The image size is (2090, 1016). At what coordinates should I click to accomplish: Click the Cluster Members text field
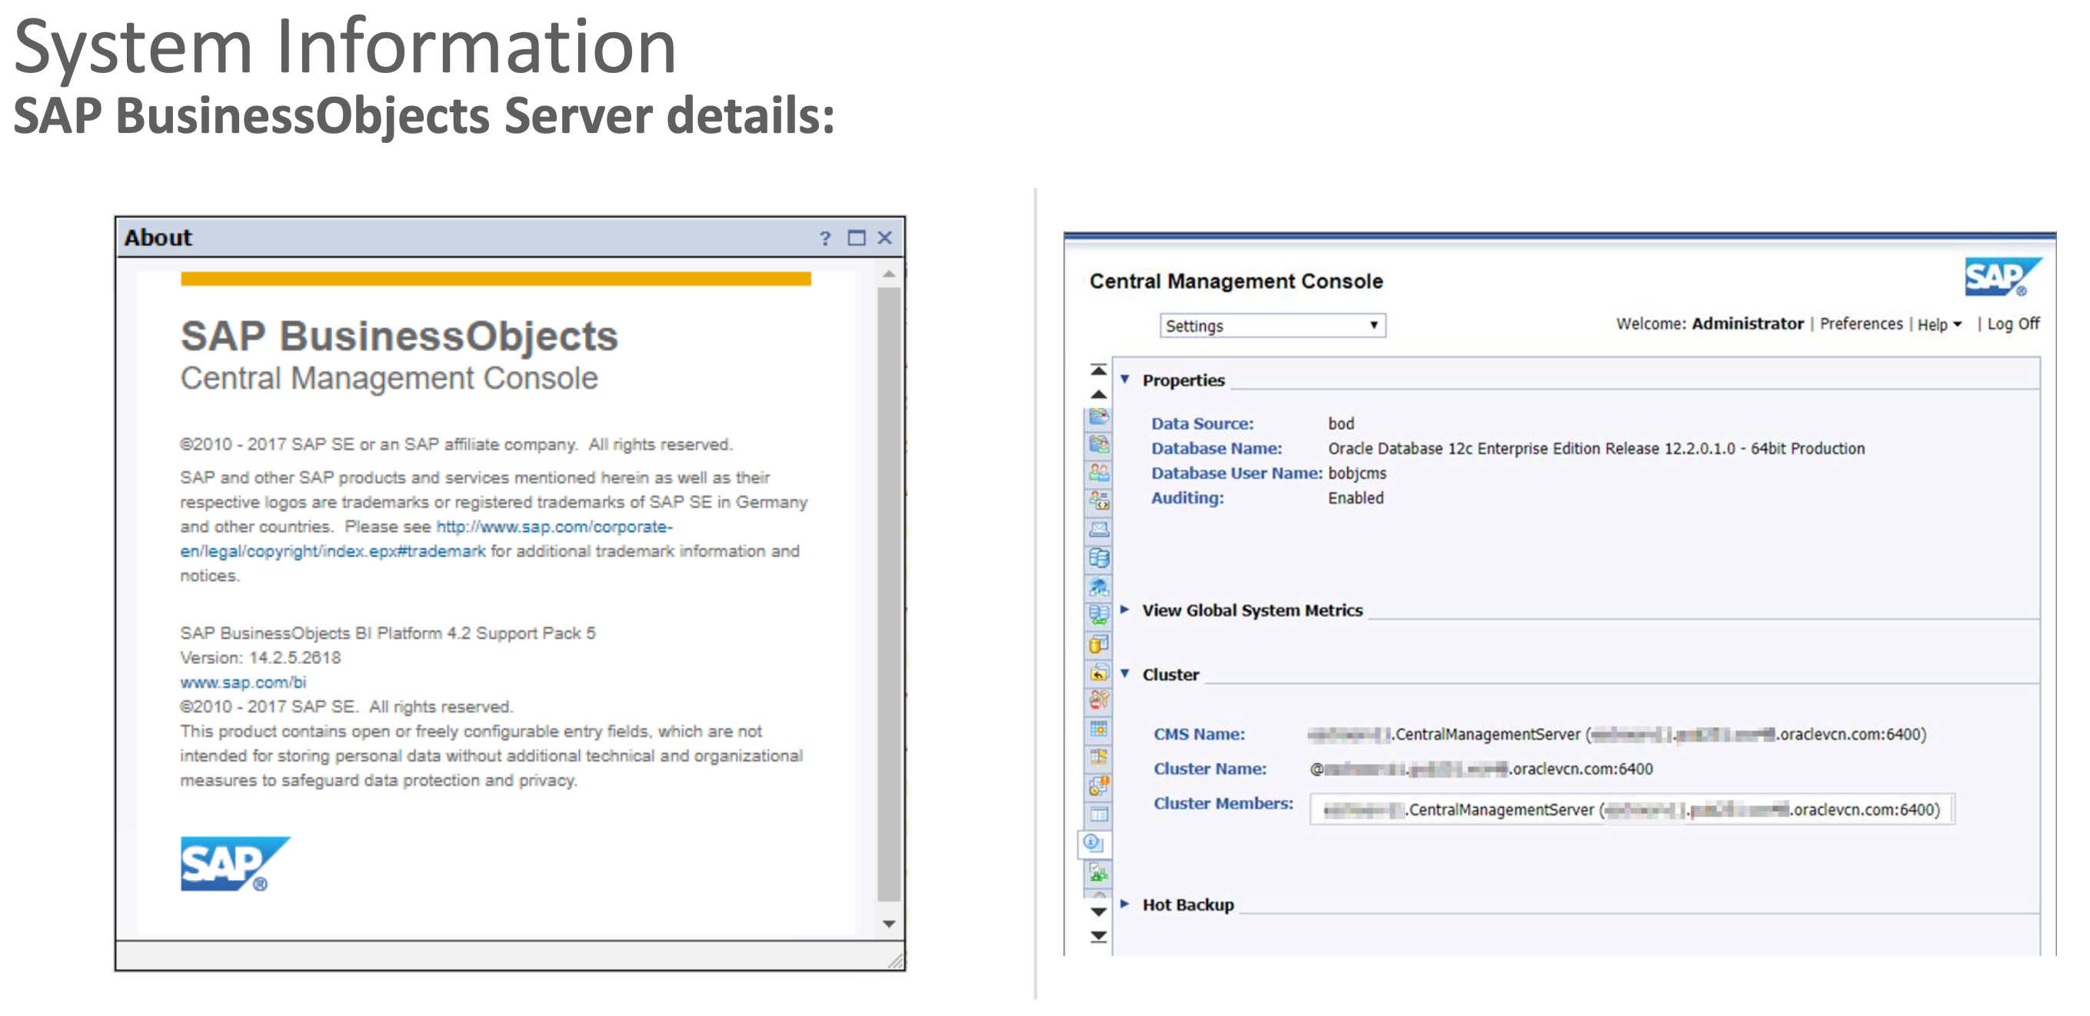click(1631, 809)
